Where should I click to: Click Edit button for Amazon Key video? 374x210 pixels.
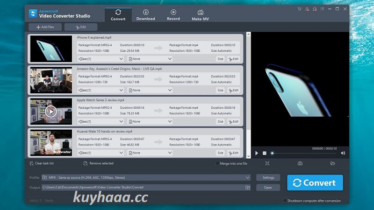click(x=233, y=90)
